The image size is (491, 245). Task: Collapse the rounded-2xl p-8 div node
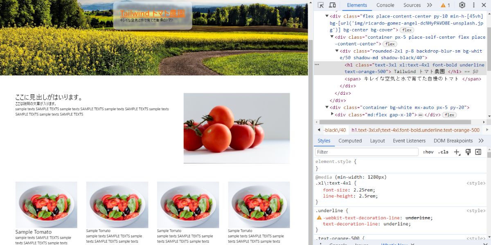337,51
